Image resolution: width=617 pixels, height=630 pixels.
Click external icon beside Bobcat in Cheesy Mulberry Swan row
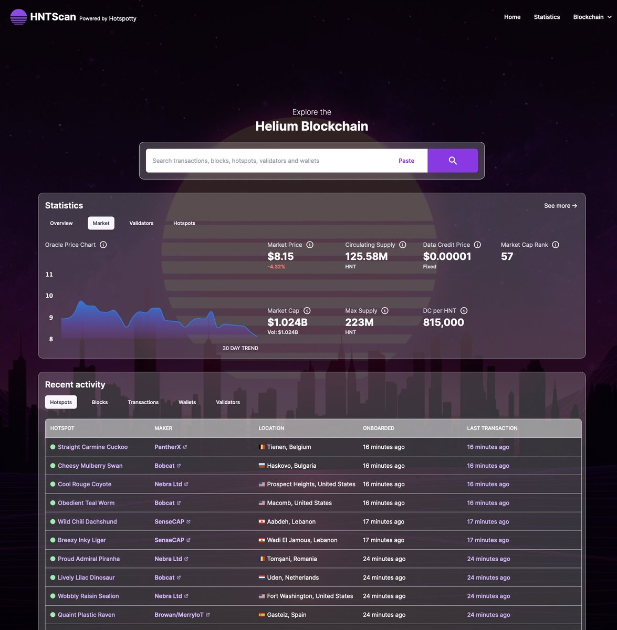(179, 466)
